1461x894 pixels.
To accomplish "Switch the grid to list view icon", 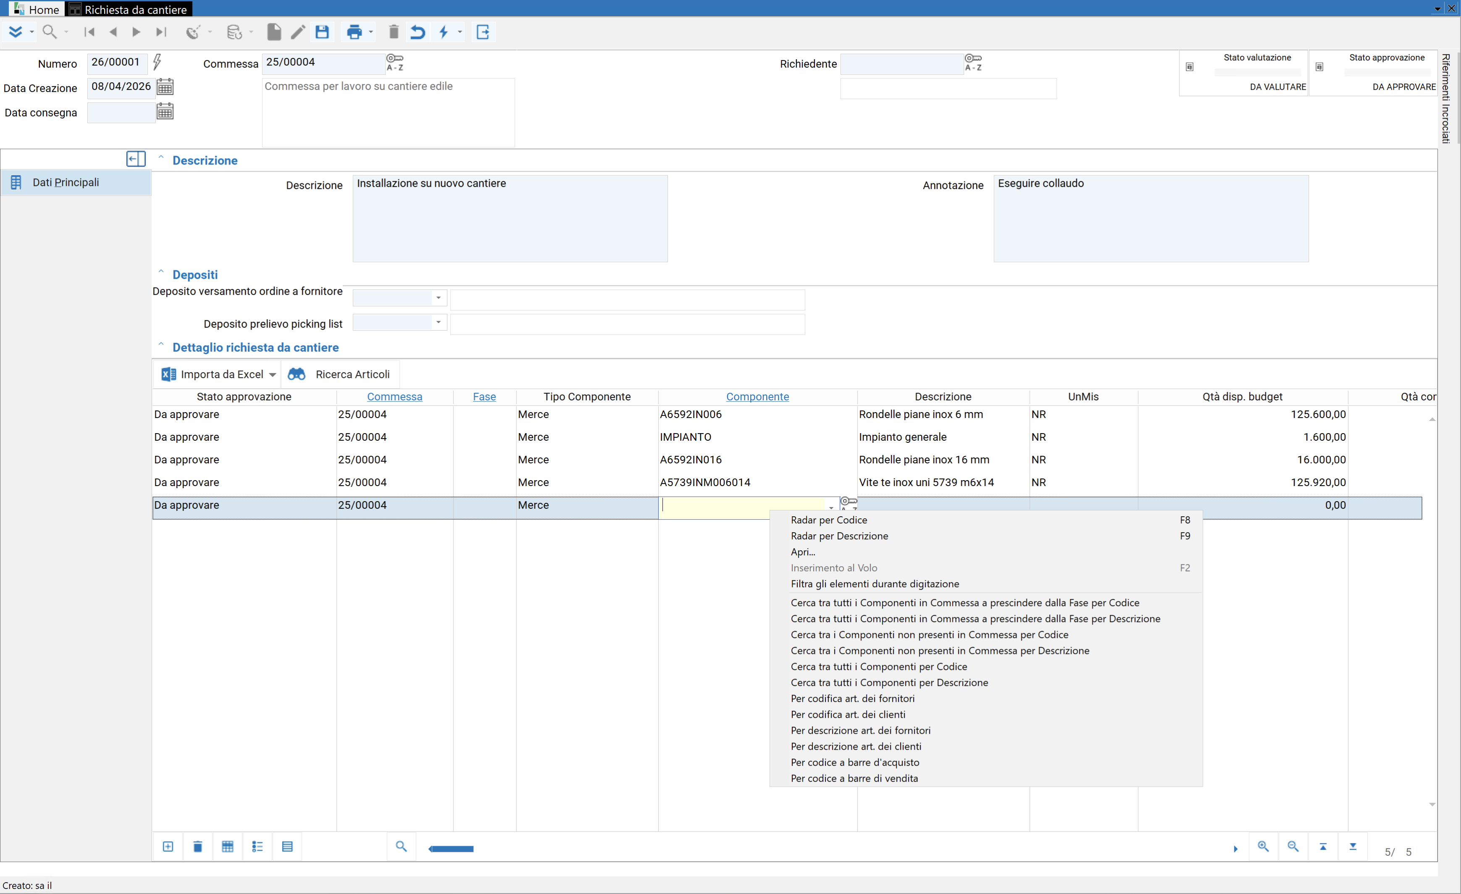I will click(x=257, y=847).
